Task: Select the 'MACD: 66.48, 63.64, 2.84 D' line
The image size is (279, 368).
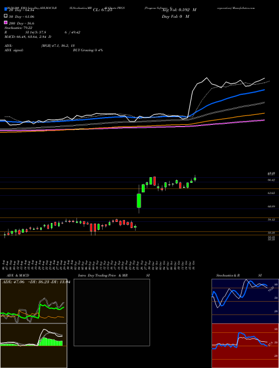Action: 28,37
